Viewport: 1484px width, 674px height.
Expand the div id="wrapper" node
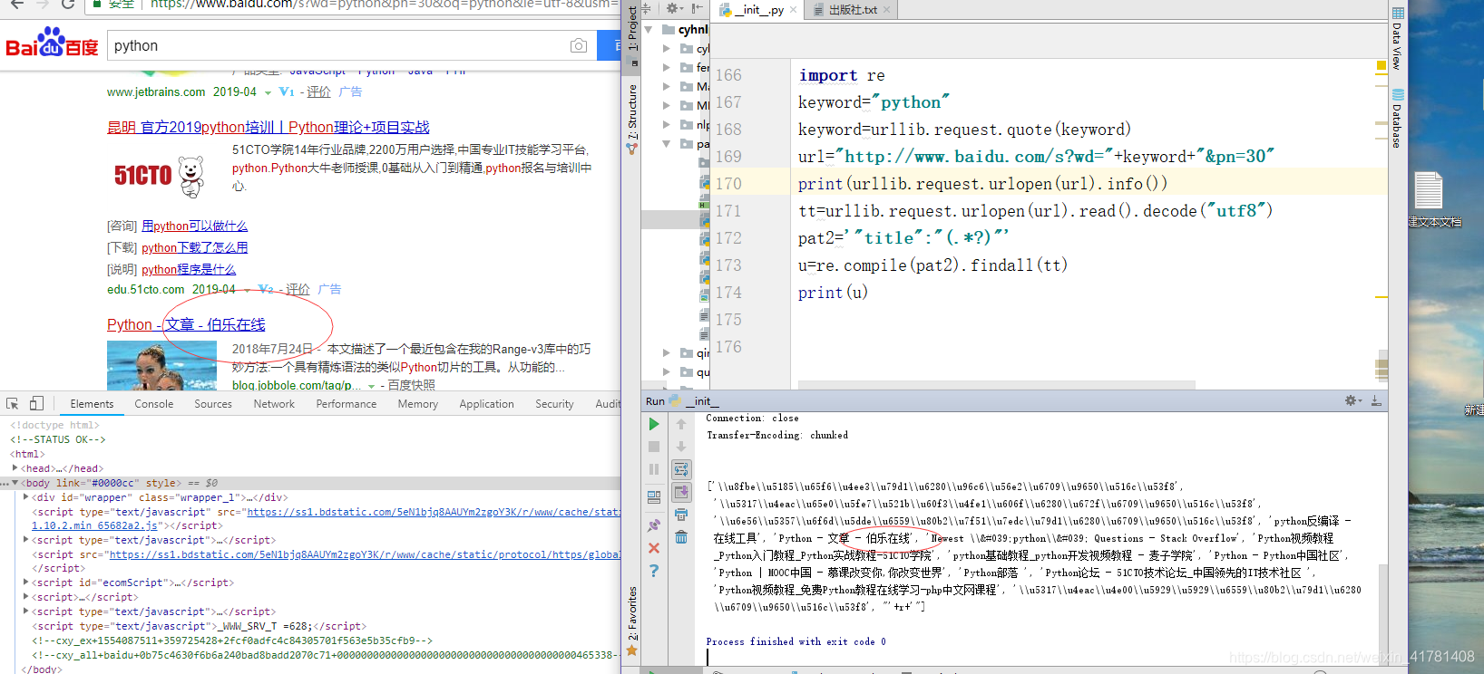click(x=25, y=497)
